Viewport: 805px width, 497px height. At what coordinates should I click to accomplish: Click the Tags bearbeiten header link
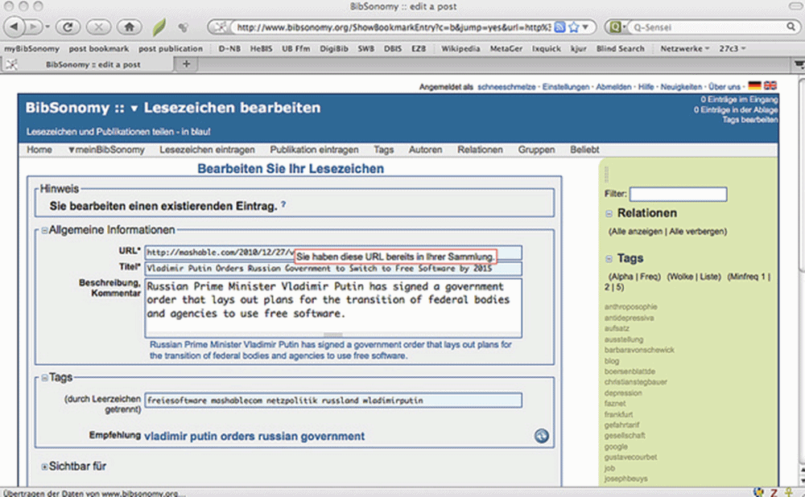pos(750,120)
